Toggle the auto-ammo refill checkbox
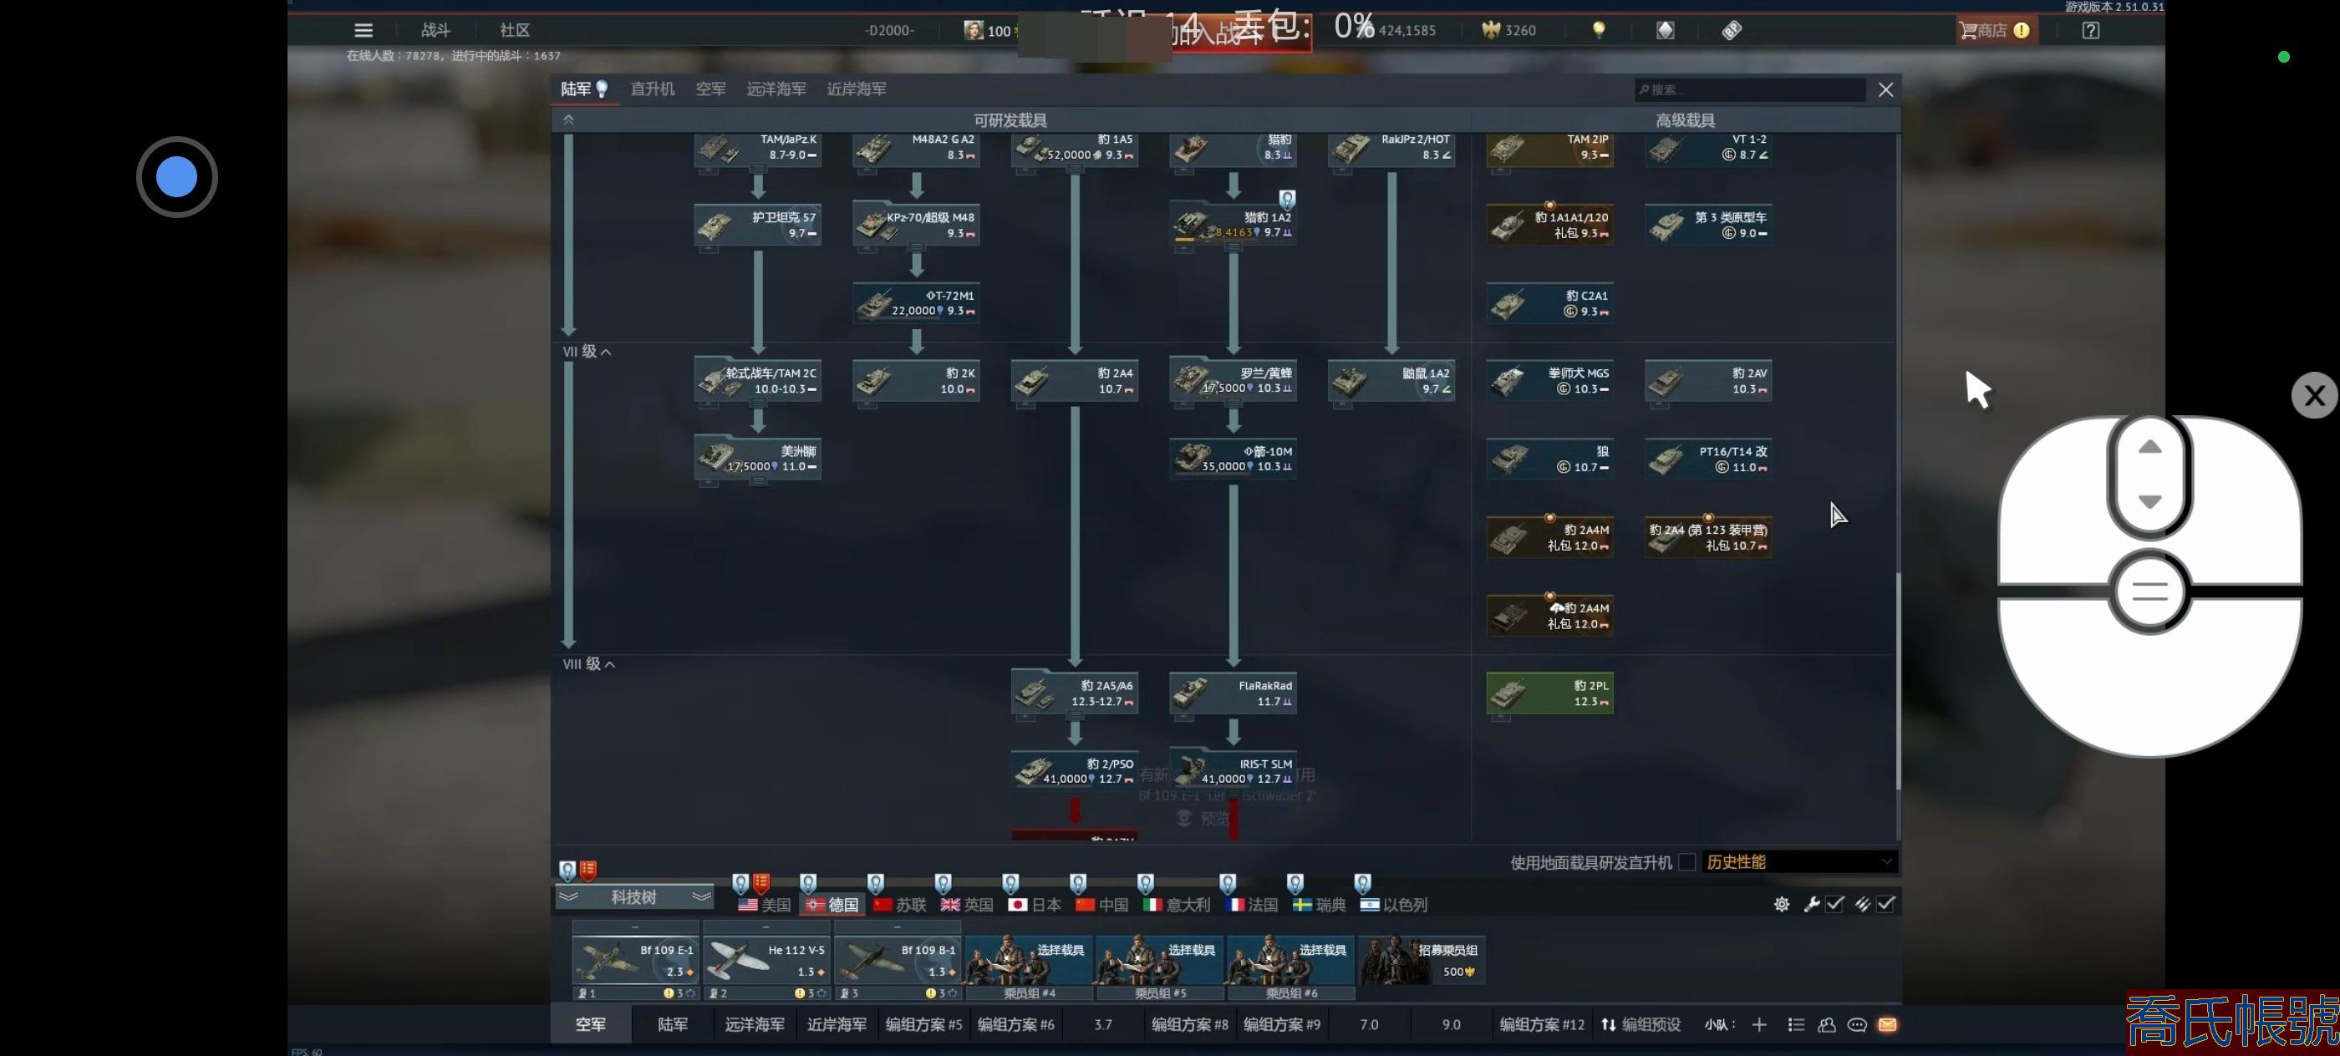2340x1056 pixels. click(x=1886, y=903)
